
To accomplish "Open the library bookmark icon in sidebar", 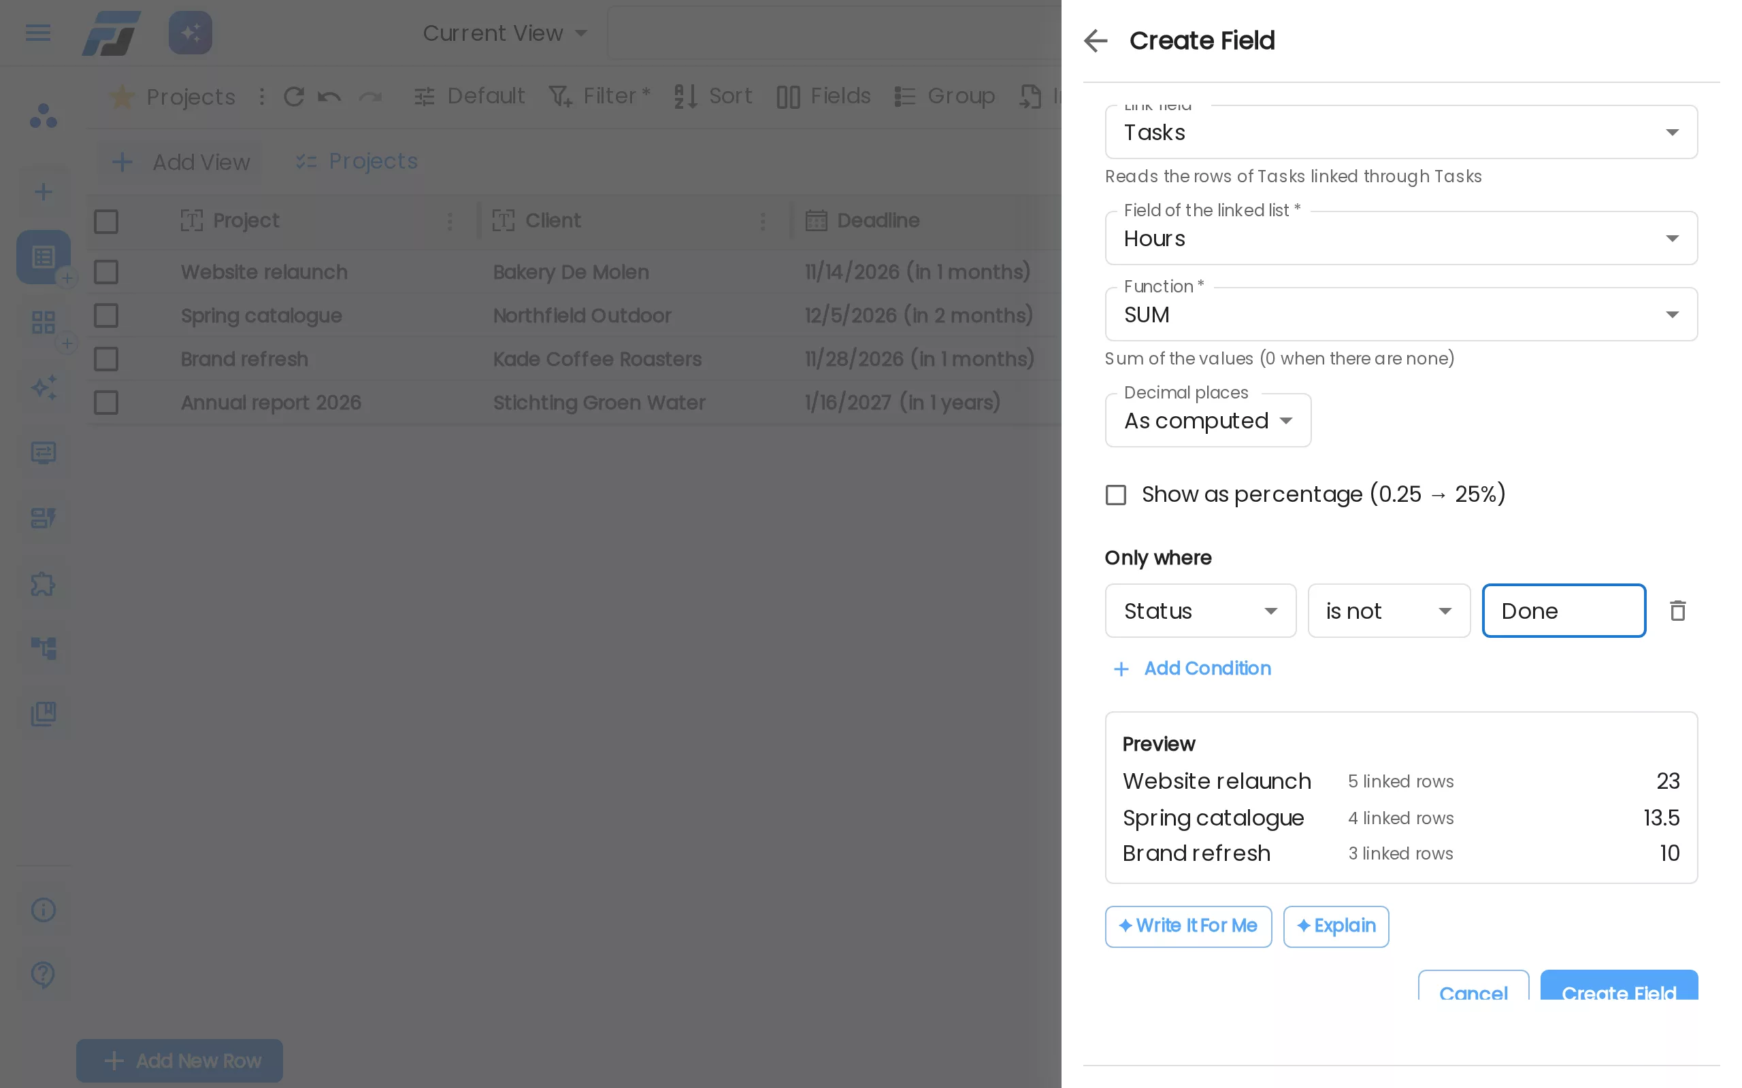I will tap(43, 714).
